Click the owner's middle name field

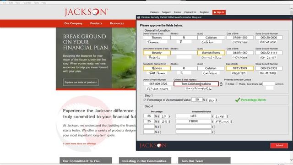184,38
